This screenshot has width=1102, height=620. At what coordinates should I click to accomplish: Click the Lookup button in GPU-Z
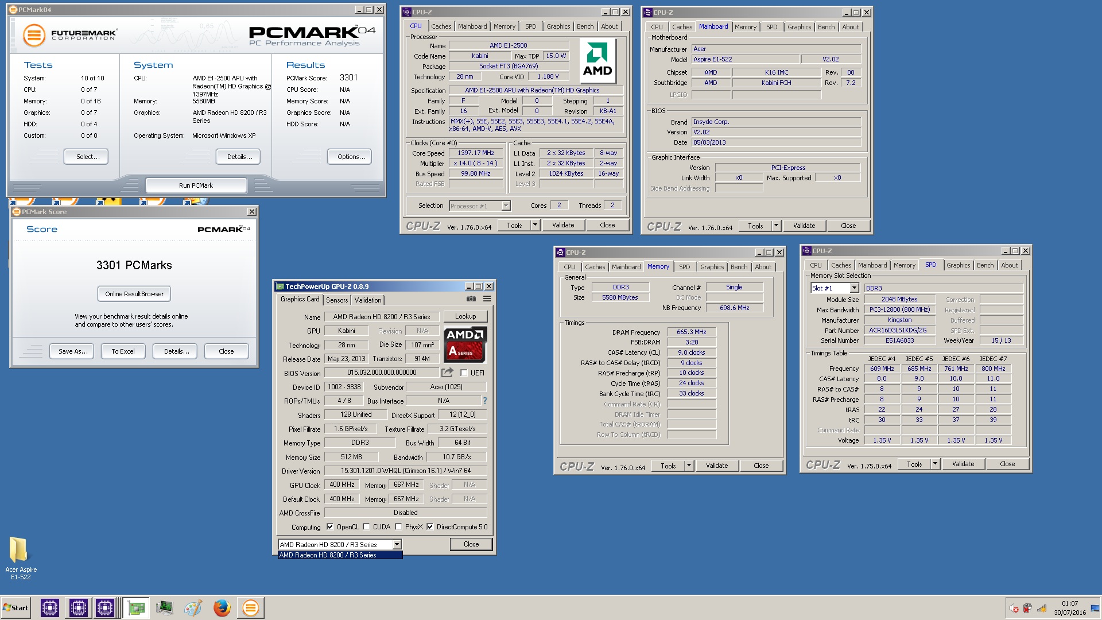pos(465,316)
